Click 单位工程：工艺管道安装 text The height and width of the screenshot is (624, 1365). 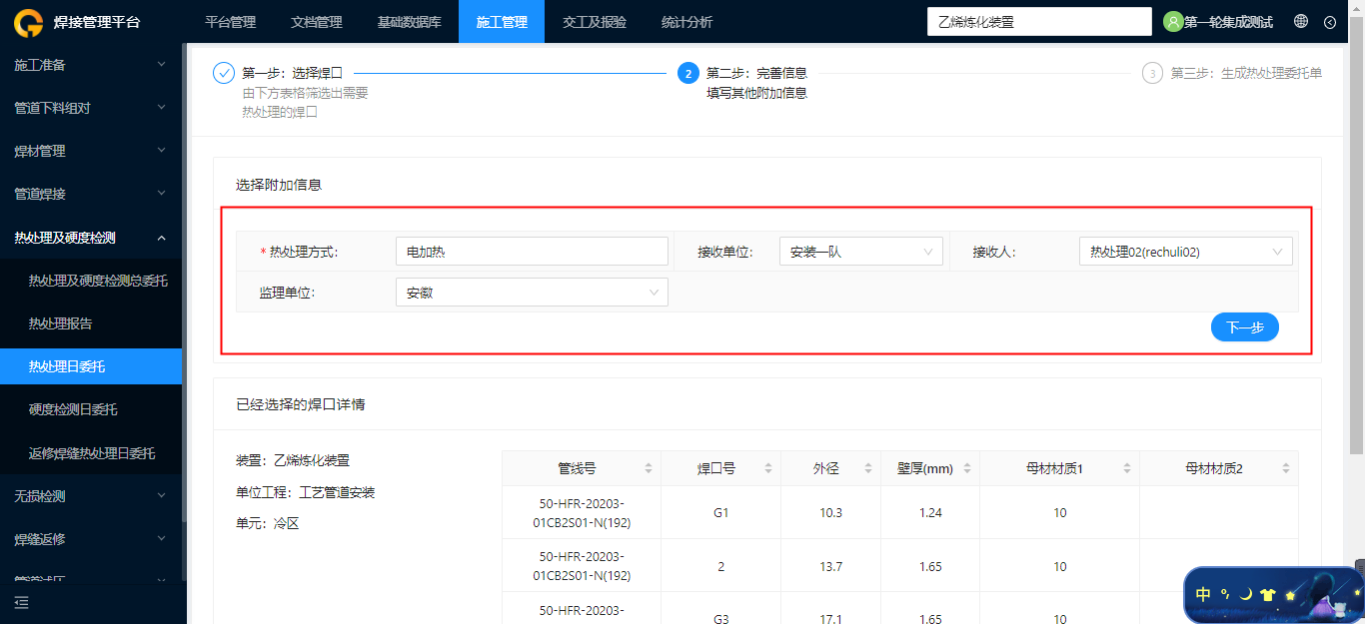pos(305,492)
